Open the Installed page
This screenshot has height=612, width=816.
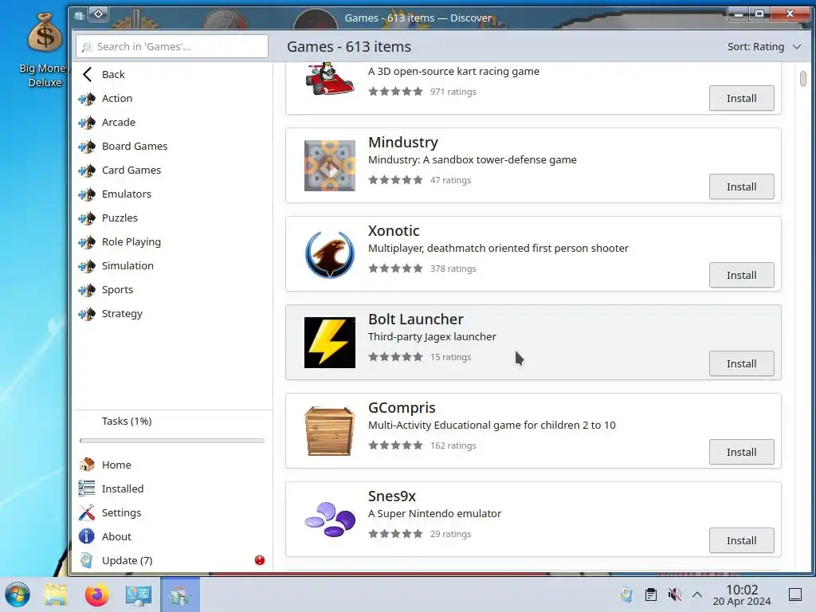coord(172,488)
